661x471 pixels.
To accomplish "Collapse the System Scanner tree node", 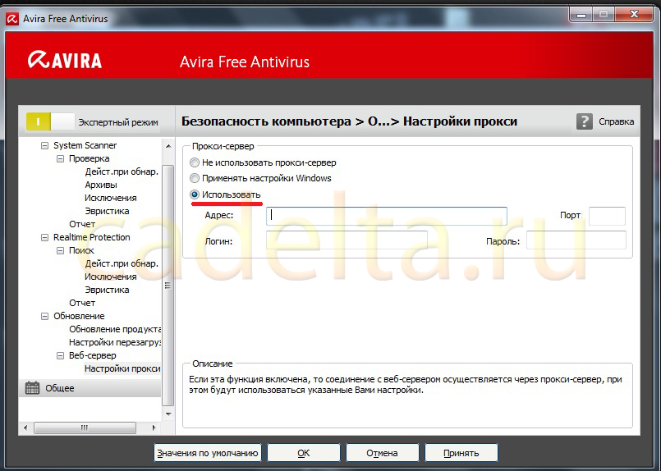I will [44, 146].
